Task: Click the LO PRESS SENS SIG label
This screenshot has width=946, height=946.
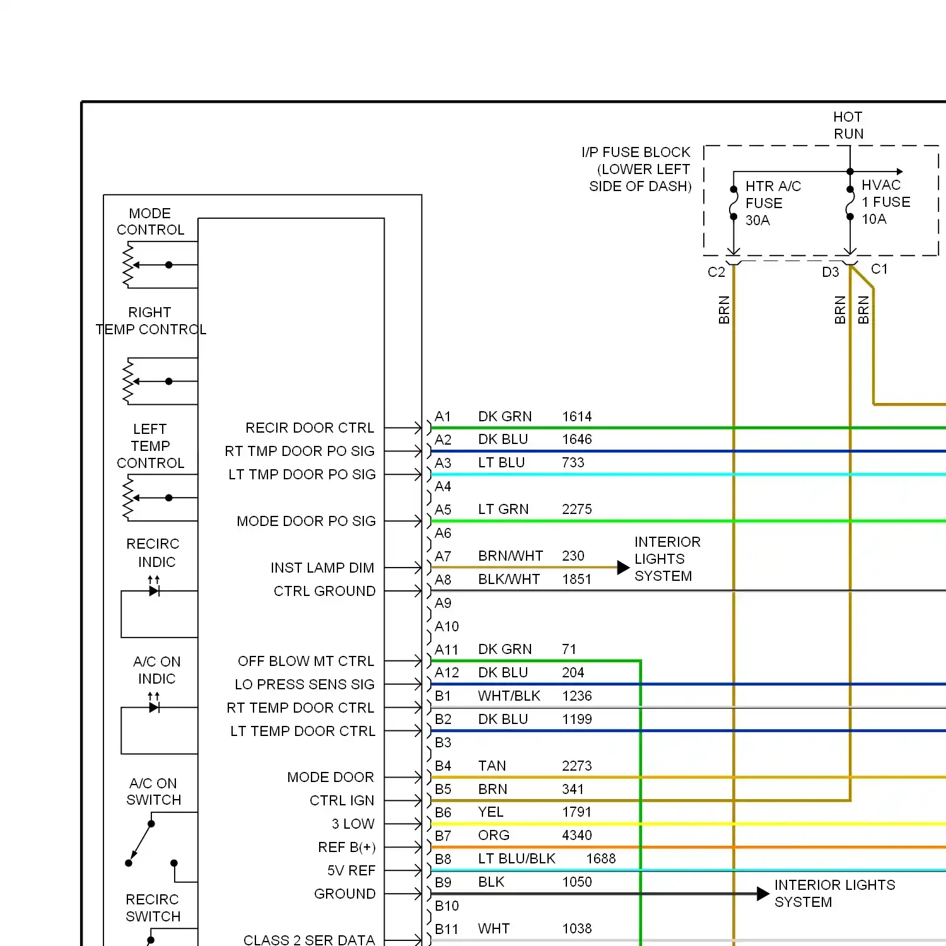Action: [305, 685]
